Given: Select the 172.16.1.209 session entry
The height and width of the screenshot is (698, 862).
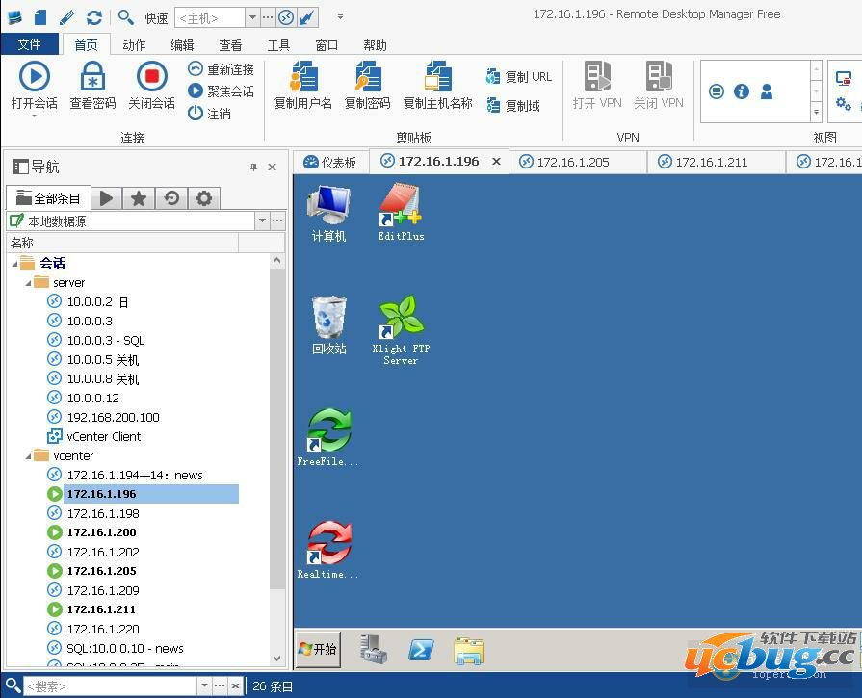Looking at the screenshot, I should 103,590.
